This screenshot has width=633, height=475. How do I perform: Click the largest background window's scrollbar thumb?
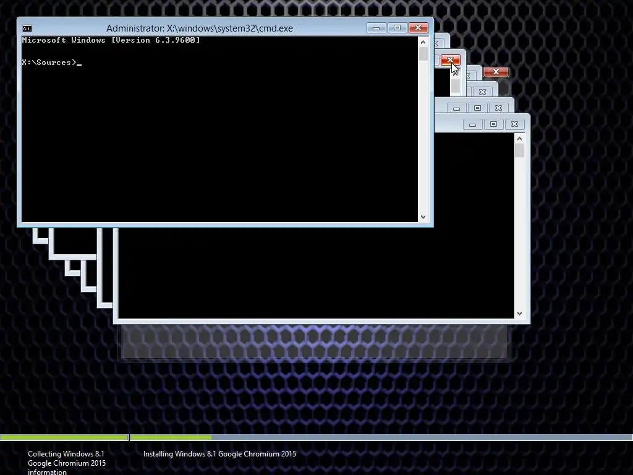tap(519, 151)
